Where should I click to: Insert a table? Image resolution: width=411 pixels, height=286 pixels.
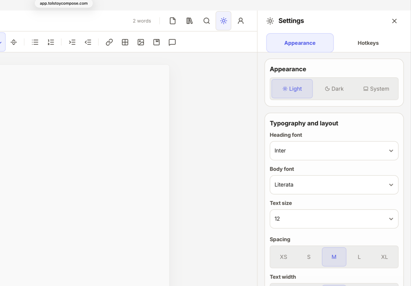(125, 42)
